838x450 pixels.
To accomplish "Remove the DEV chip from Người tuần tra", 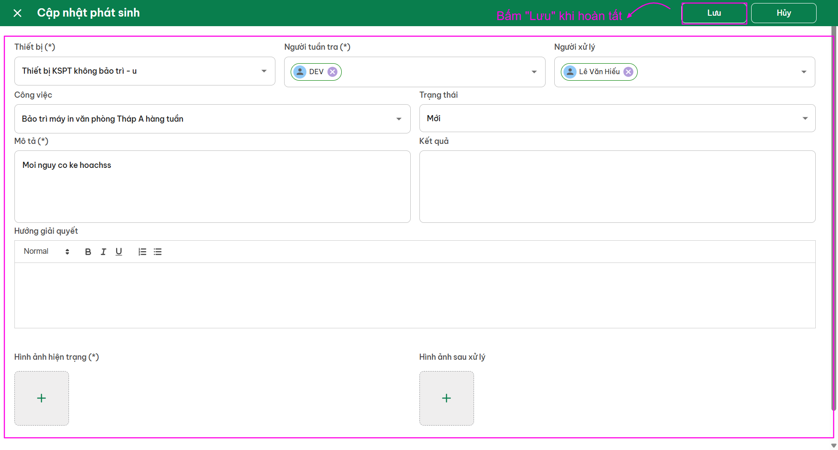I will point(333,72).
